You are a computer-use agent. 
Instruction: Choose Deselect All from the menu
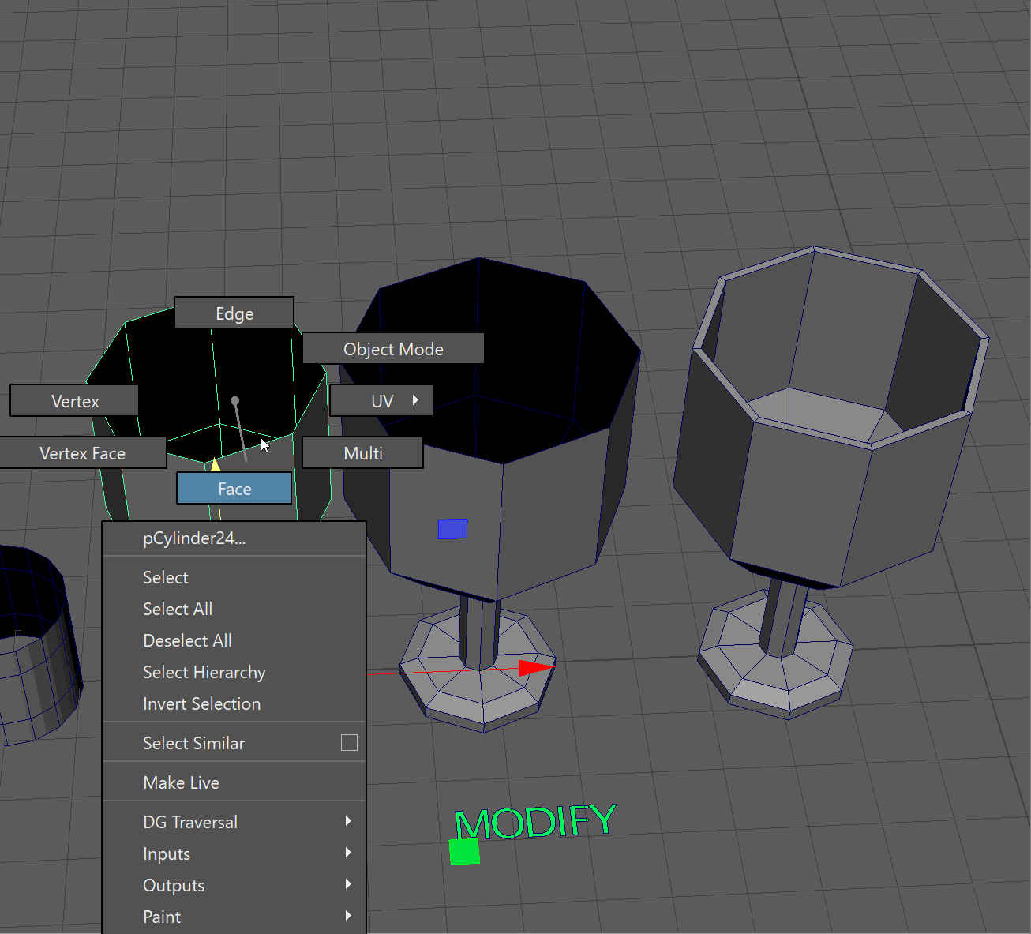[187, 640]
